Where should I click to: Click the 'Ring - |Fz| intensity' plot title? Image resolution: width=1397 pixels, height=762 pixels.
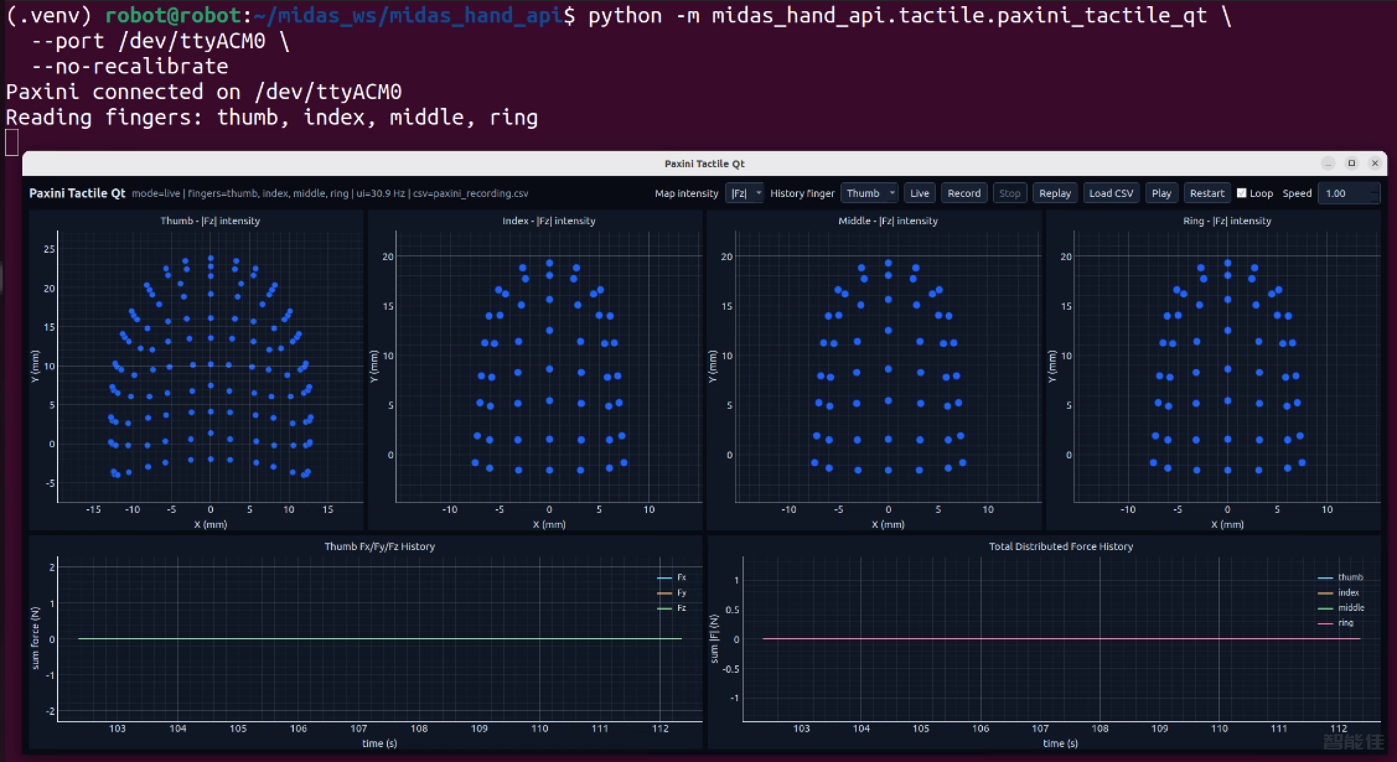coord(1227,221)
